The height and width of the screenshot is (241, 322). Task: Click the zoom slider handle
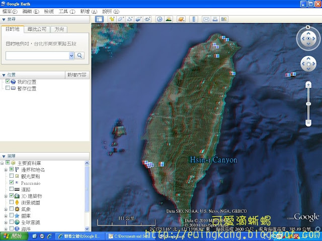click(308, 104)
